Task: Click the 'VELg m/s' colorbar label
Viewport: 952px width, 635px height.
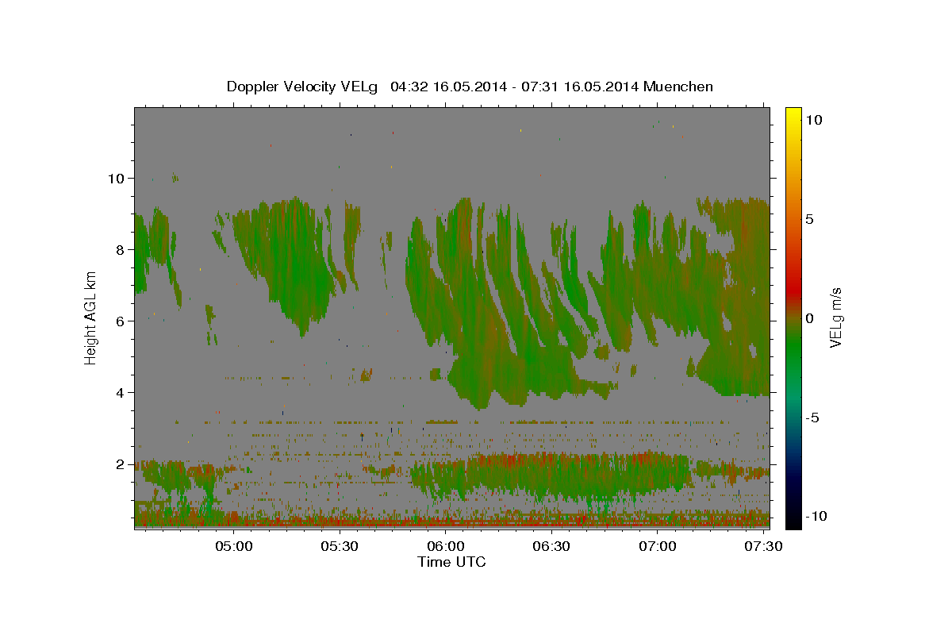Action: click(835, 317)
